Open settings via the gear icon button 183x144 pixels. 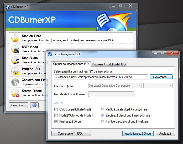[x=34, y=105]
